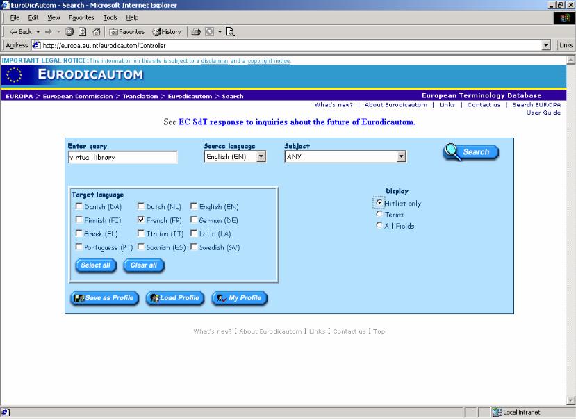Check the Danish (DA) target language
The image size is (576, 419).
(79, 206)
